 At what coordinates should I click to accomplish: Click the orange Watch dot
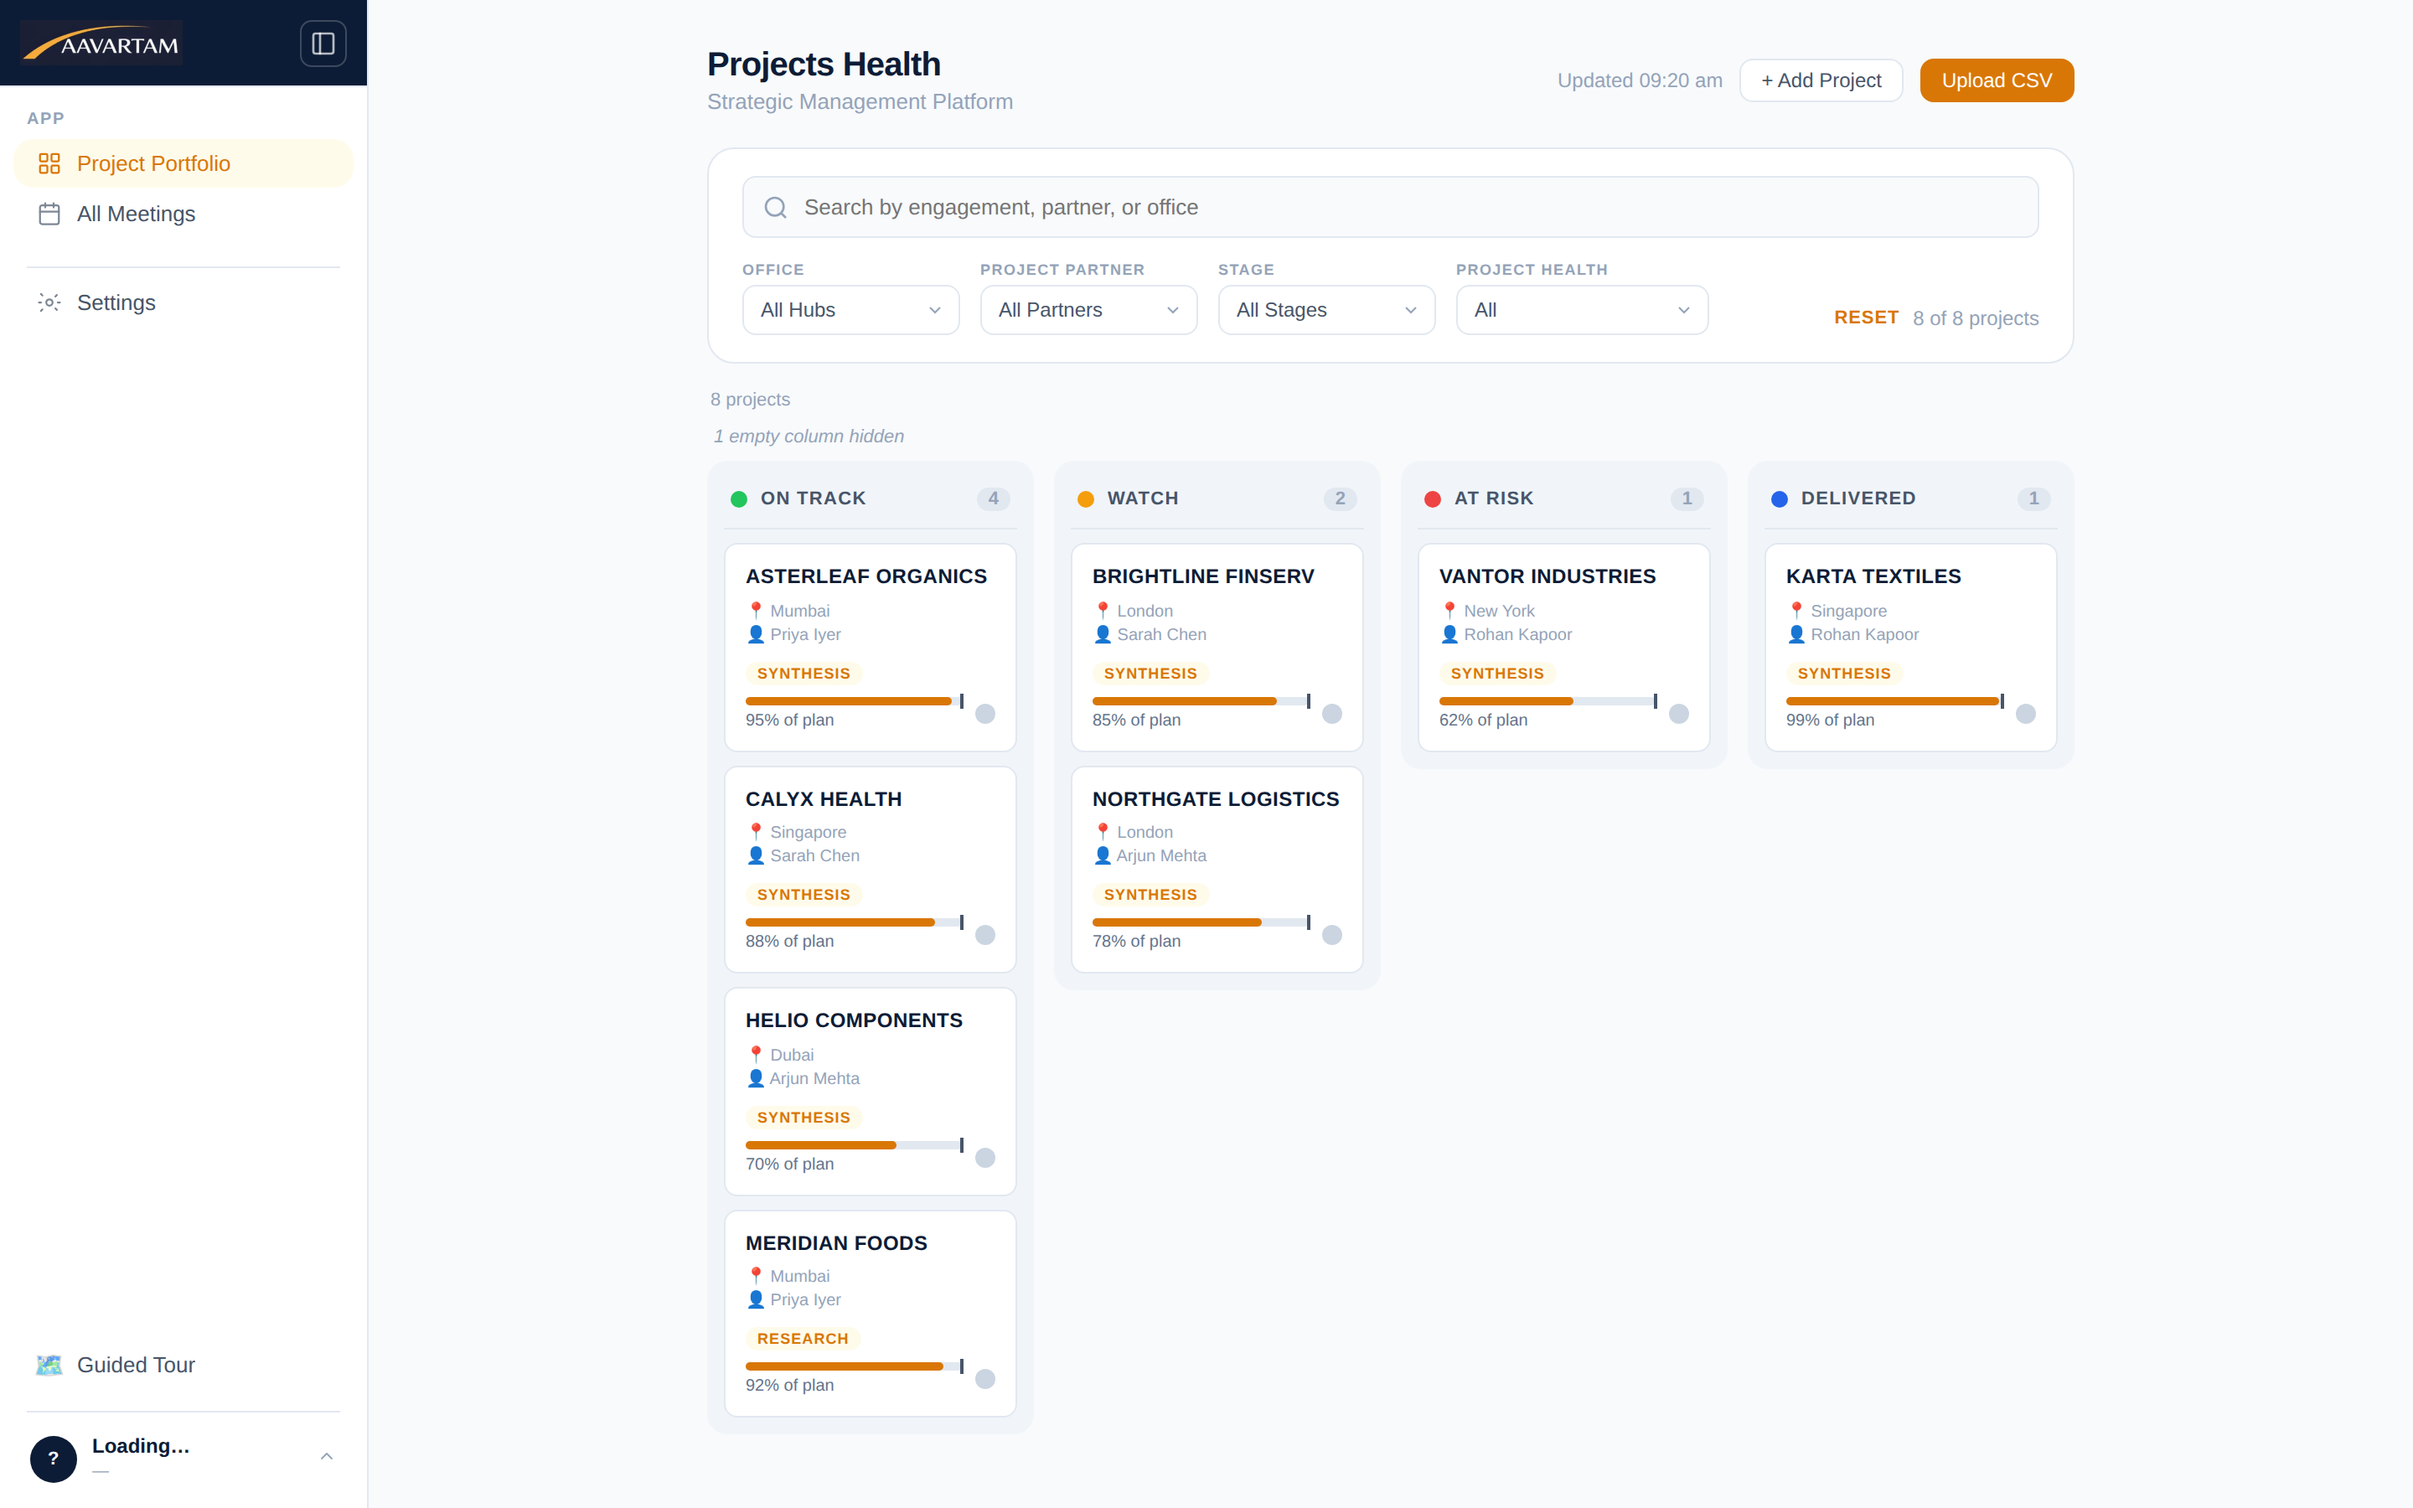[1086, 498]
